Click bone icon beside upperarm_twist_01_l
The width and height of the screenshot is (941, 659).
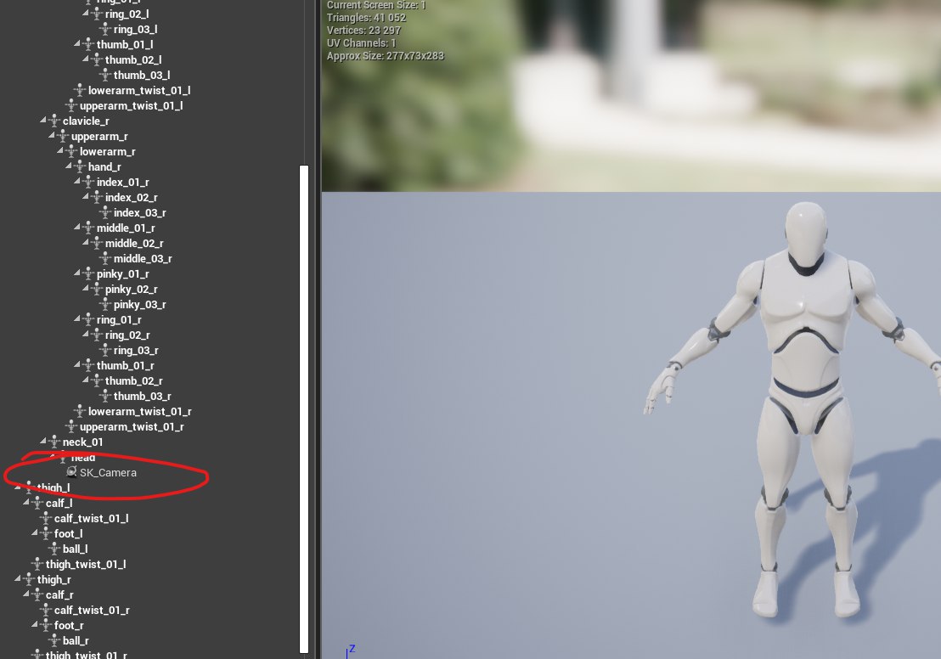tap(72, 105)
